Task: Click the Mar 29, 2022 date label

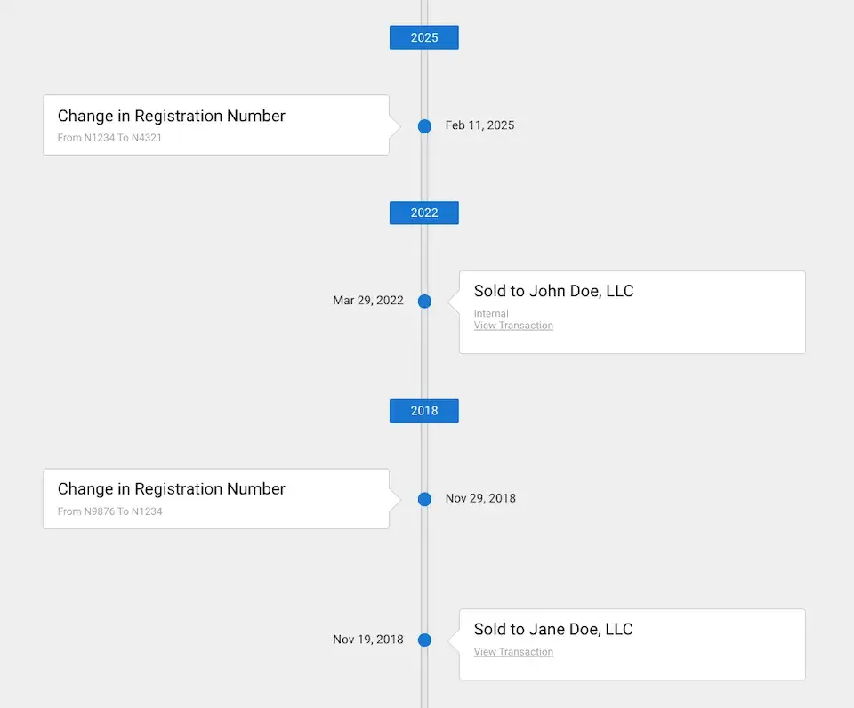Action: 368,301
